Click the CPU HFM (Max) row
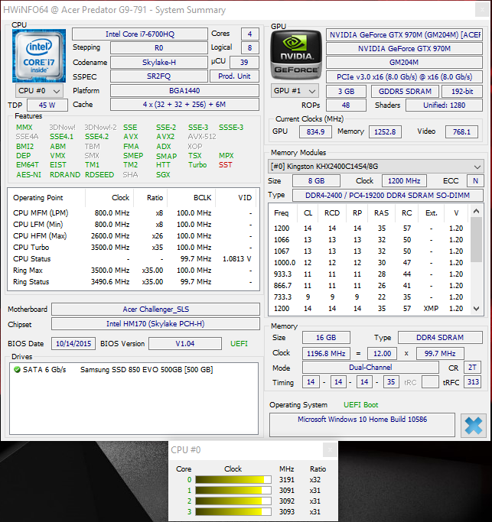492x522 pixels. pos(133,236)
